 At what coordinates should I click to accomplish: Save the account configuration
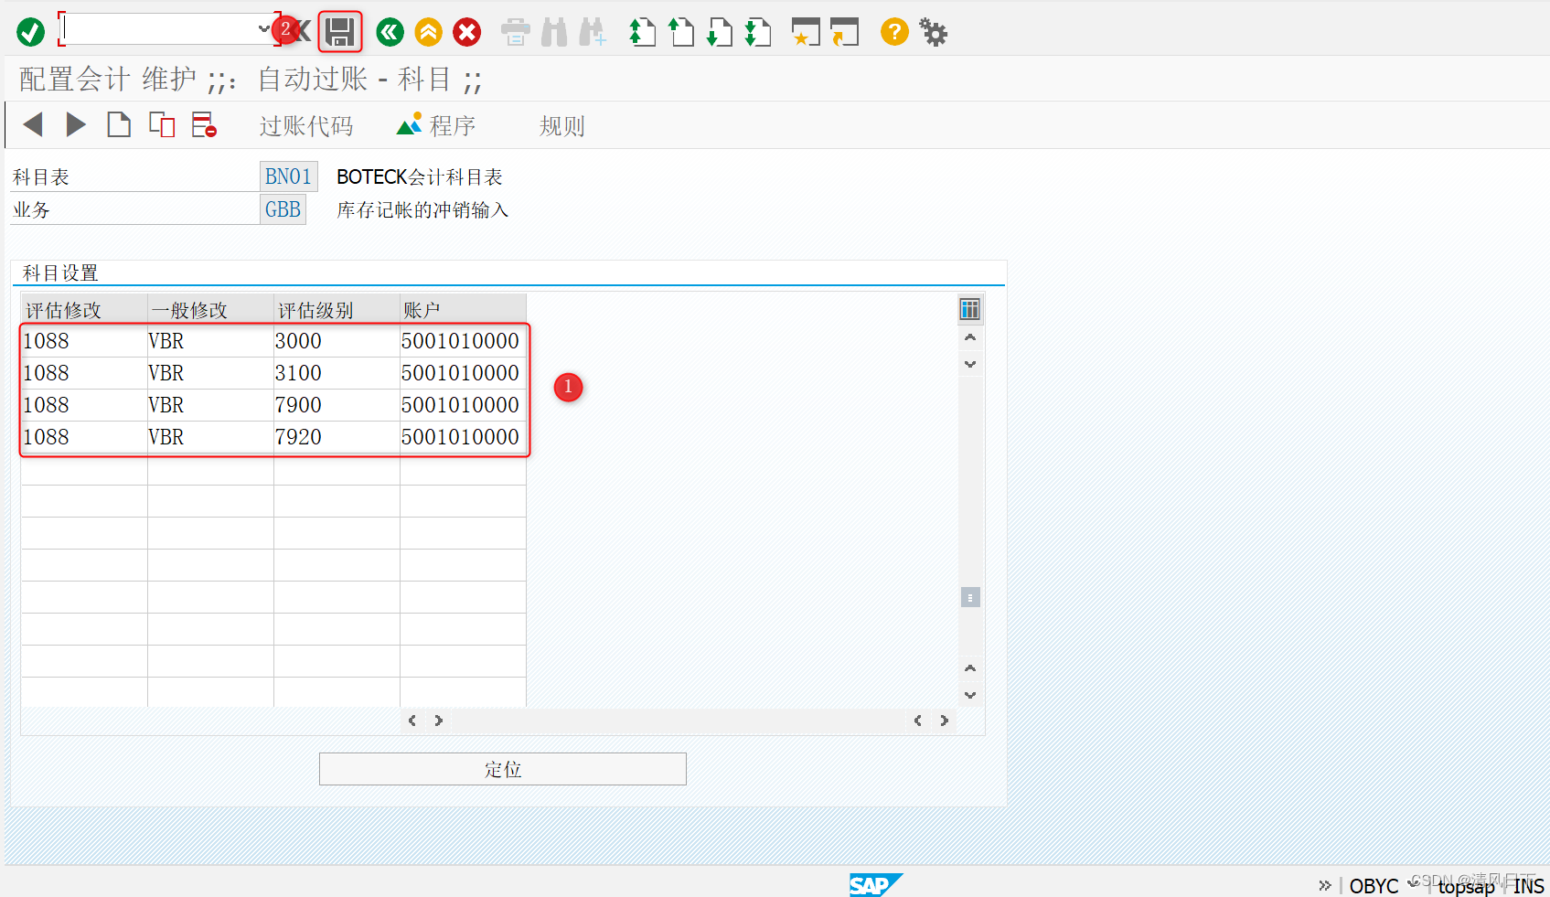339,31
